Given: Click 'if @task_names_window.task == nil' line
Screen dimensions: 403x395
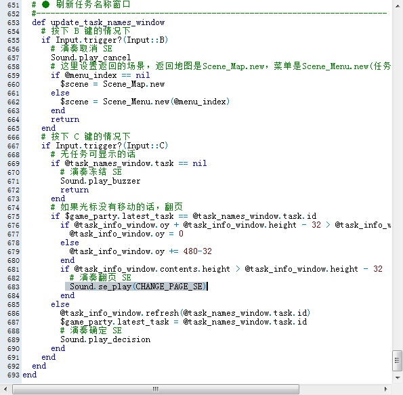Looking at the screenshot, I should tap(129, 163).
